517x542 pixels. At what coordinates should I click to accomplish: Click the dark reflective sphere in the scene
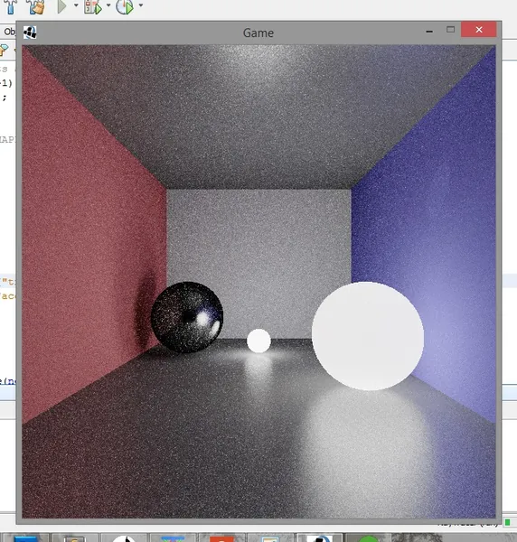(187, 317)
